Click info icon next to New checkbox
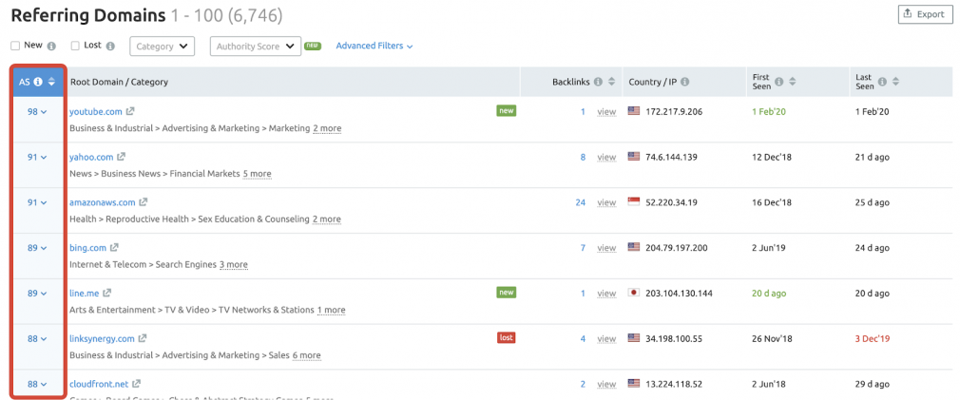This screenshot has height=400, width=960. pyautogui.click(x=51, y=46)
